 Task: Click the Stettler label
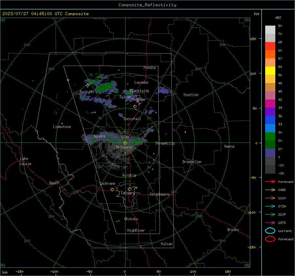click(x=191, y=95)
